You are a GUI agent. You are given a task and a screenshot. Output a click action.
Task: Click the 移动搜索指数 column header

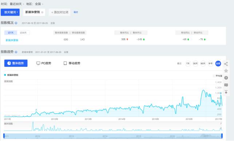pos(78,33)
